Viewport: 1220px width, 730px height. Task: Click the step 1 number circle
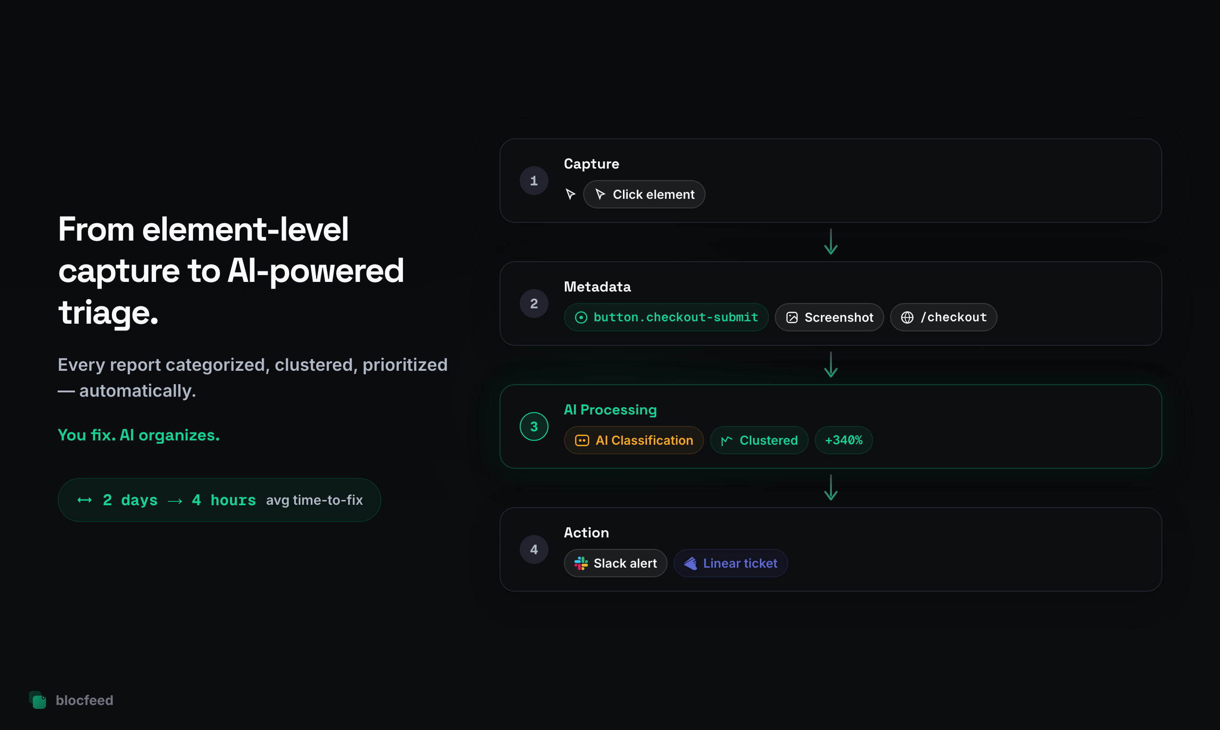pyautogui.click(x=534, y=181)
